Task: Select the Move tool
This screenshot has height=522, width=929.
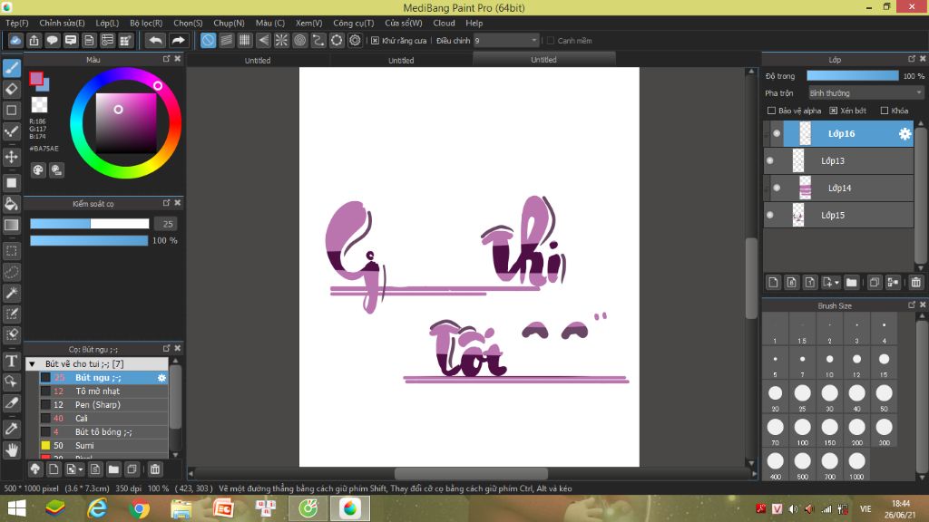Action: coord(11,157)
